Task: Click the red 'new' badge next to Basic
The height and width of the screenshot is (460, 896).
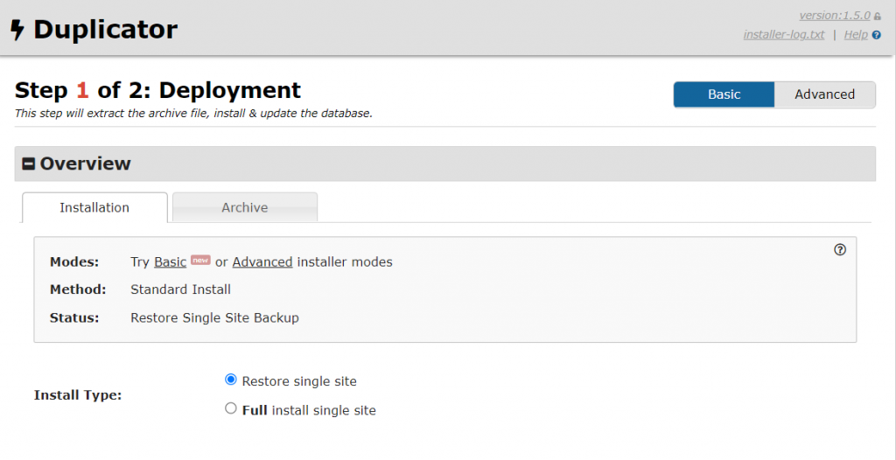Action: (x=200, y=260)
